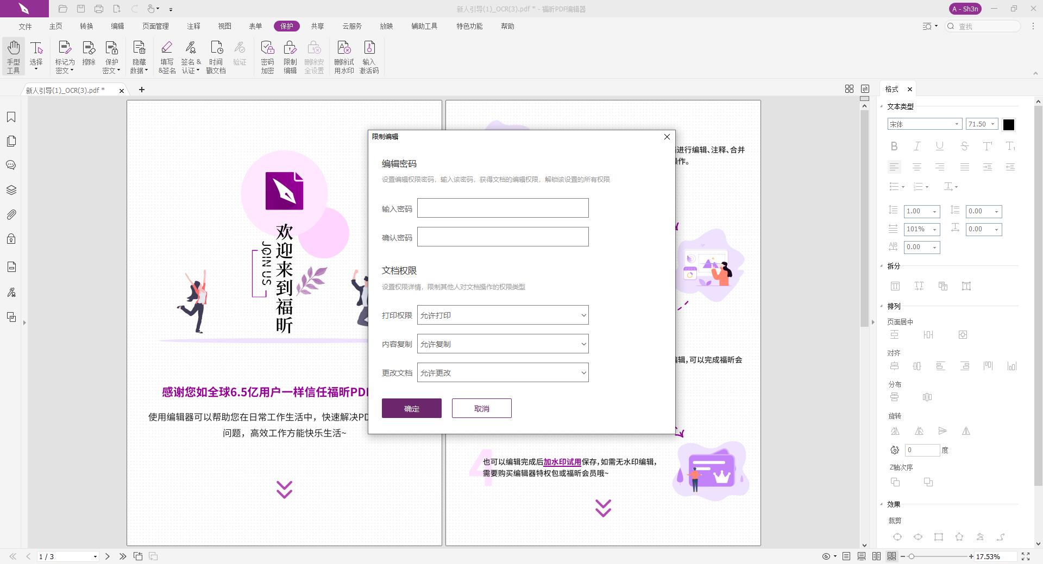
Task: Click the 输入密码 input field
Action: pos(502,208)
